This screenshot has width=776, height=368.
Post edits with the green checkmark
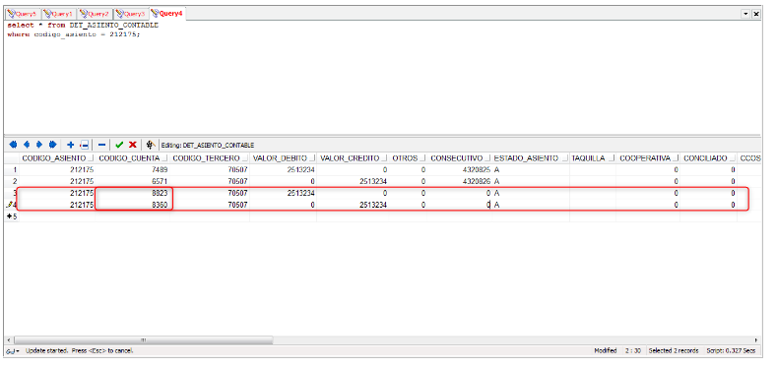119,145
